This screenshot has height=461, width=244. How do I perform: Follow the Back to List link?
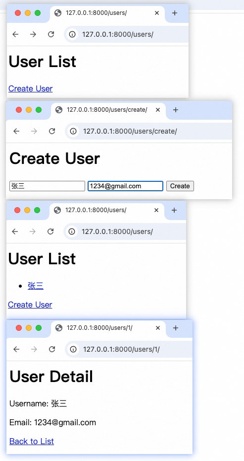click(32, 441)
